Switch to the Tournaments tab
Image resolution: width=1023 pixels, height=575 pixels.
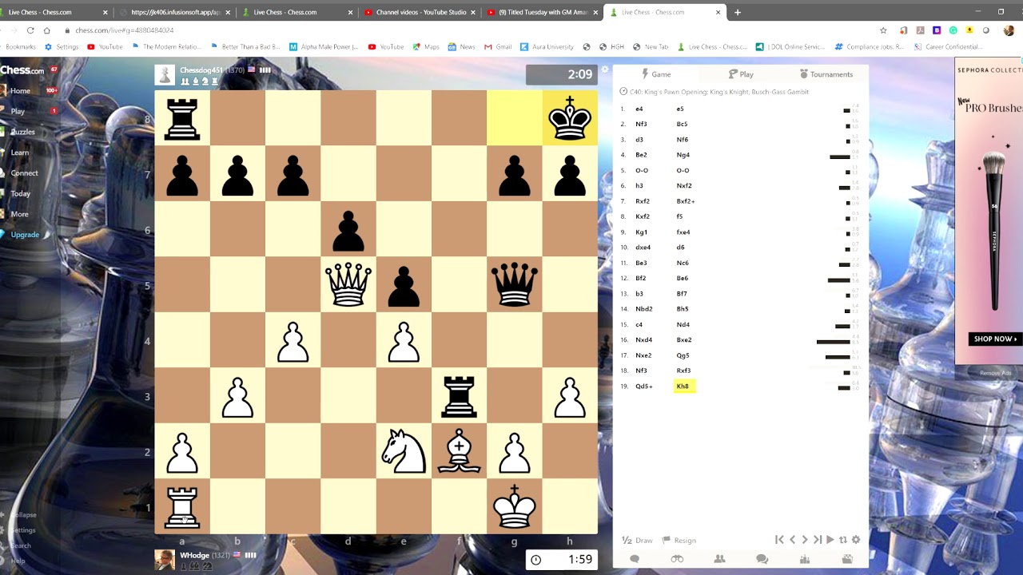826,74
